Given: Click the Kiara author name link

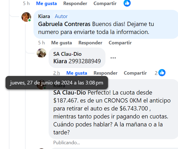Looking at the screenshot, I should coord(44,16).
